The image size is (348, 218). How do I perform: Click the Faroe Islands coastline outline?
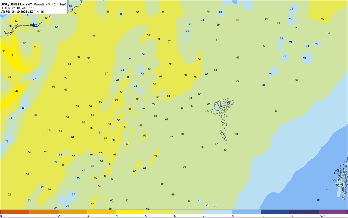click(220, 120)
